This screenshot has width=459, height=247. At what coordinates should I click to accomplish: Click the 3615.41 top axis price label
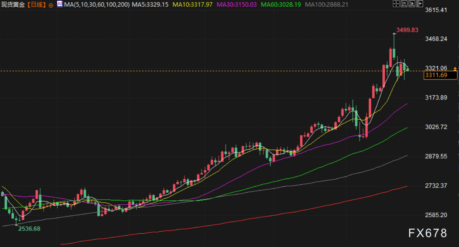pos(436,10)
